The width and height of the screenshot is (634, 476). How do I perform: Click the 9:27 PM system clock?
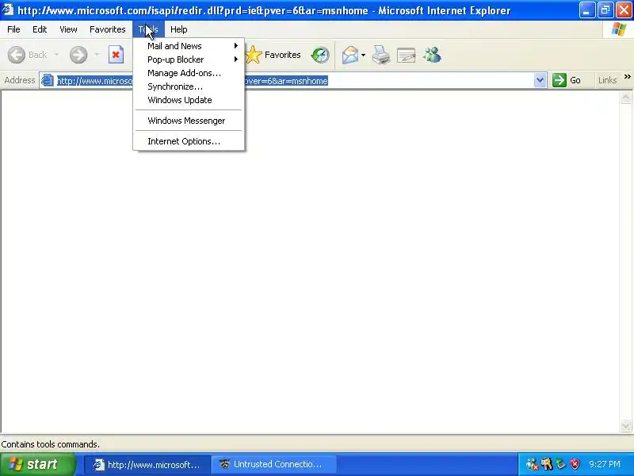pos(605,464)
